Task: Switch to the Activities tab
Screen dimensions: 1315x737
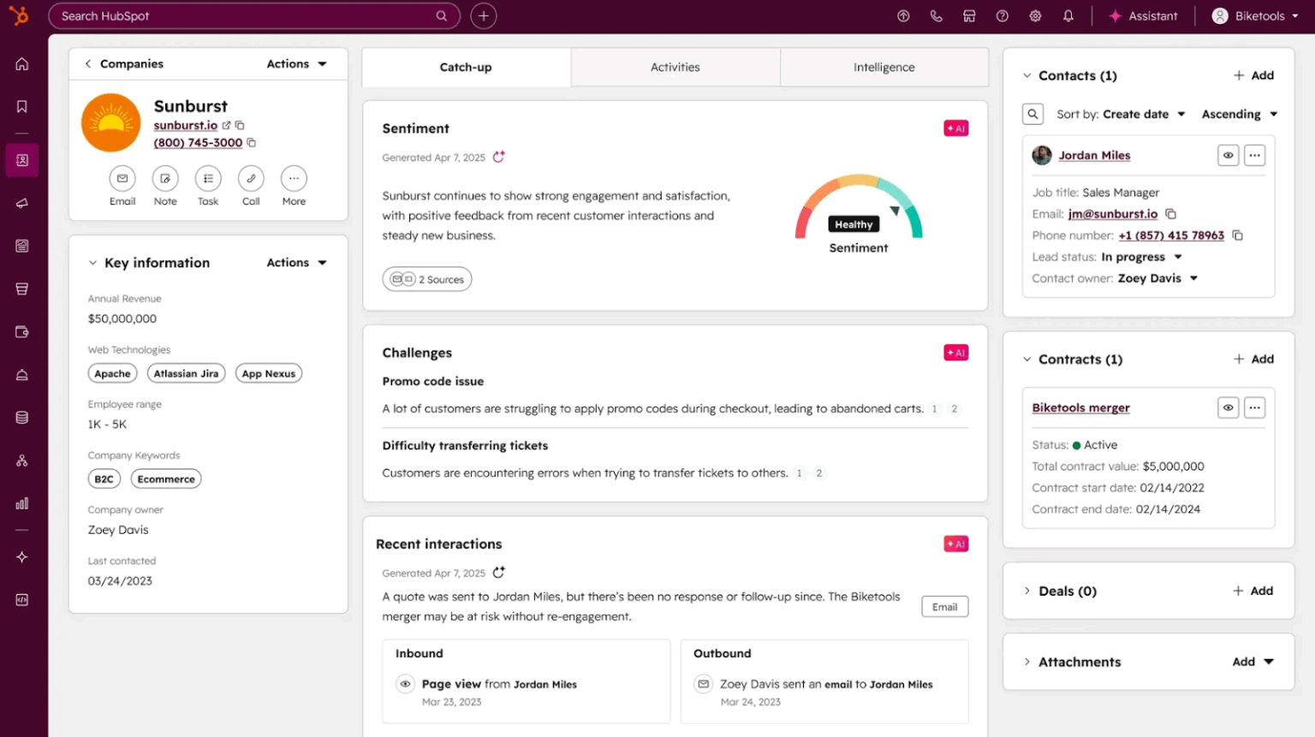Action: click(x=675, y=67)
